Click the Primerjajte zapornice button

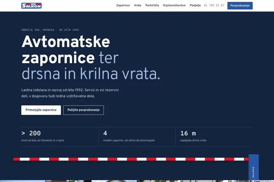(x=41, y=110)
